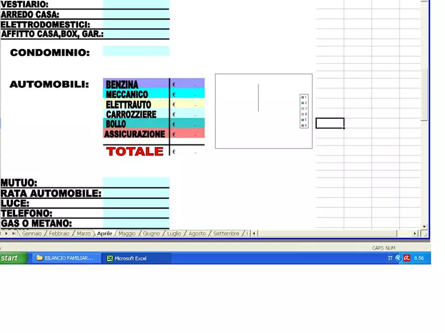Viewport: 445px width, 333px height.
Task: Select the Aprile sheet tab
Action: pyautogui.click(x=105, y=233)
